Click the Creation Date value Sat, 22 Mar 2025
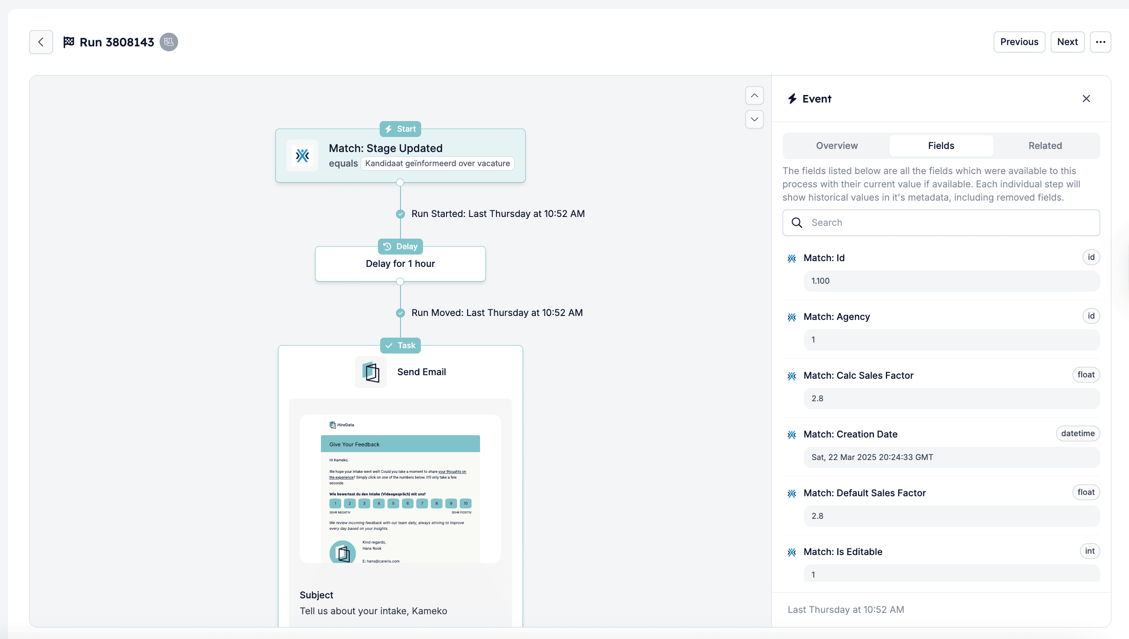This screenshot has width=1129, height=639. tap(952, 457)
